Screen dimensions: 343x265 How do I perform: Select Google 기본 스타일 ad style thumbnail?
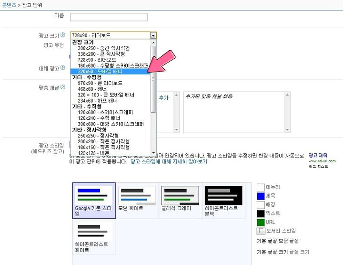point(94,201)
